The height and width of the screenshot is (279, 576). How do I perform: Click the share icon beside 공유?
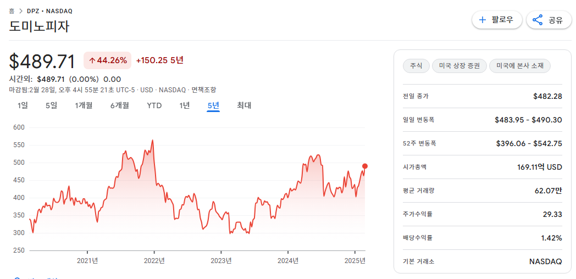[538, 20]
